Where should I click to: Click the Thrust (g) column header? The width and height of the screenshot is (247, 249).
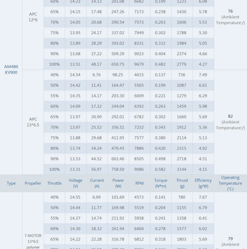point(182,183)
